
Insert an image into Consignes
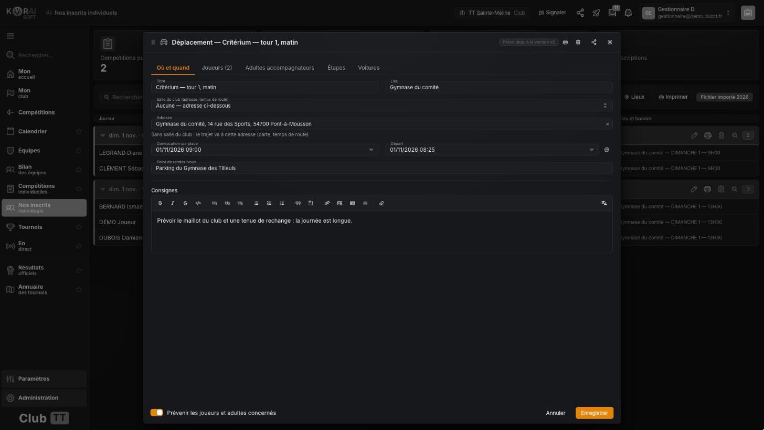(x=339, y=203)
